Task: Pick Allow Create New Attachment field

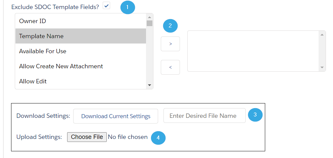Action: click(x=81, y=66)
